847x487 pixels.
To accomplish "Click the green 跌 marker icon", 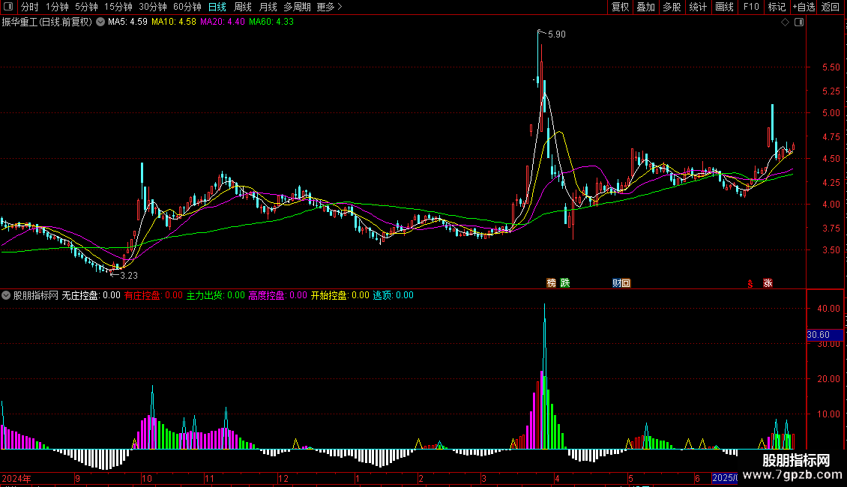I will pyautogui.click(x=565, y=283).
